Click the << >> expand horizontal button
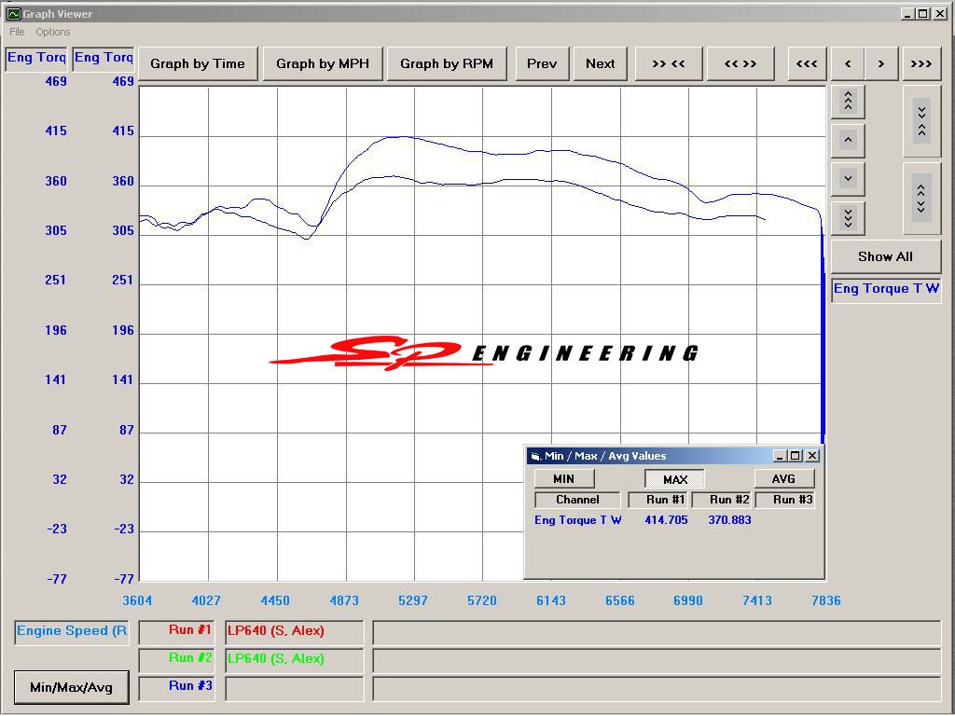The image size is (955, 716). pyautogui.click(x=740, y=63)
